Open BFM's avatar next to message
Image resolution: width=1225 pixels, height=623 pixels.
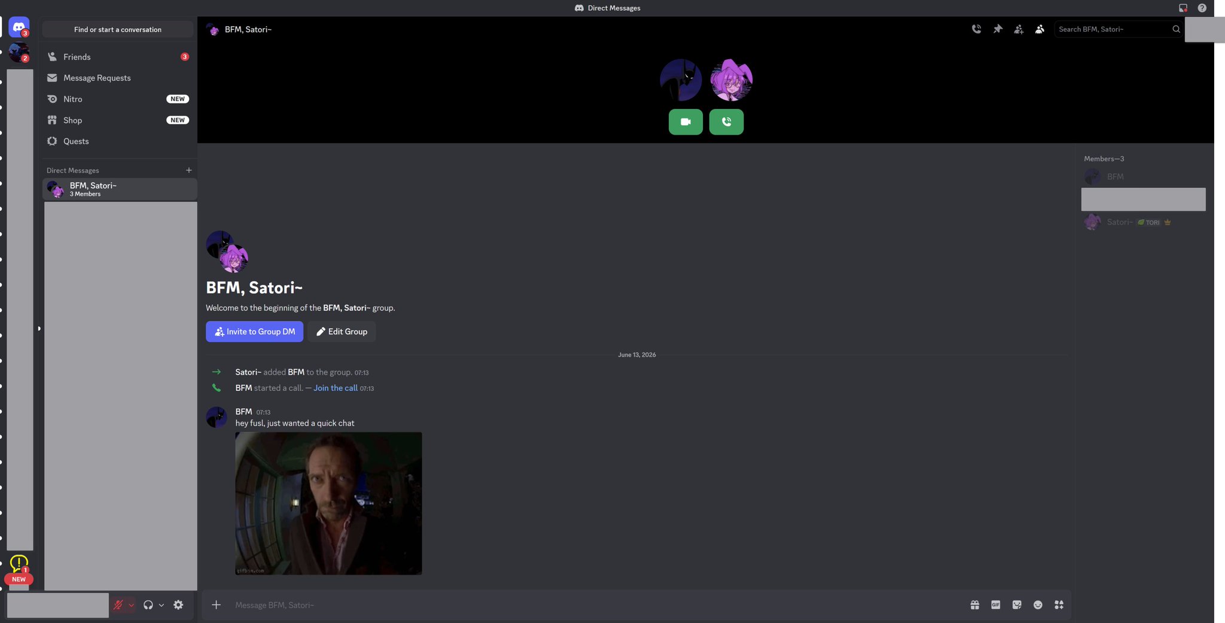point(217,417)
